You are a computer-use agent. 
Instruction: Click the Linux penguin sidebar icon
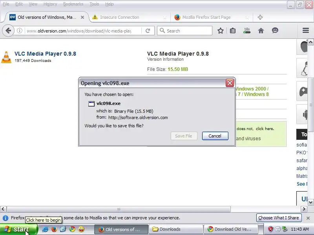302,68
